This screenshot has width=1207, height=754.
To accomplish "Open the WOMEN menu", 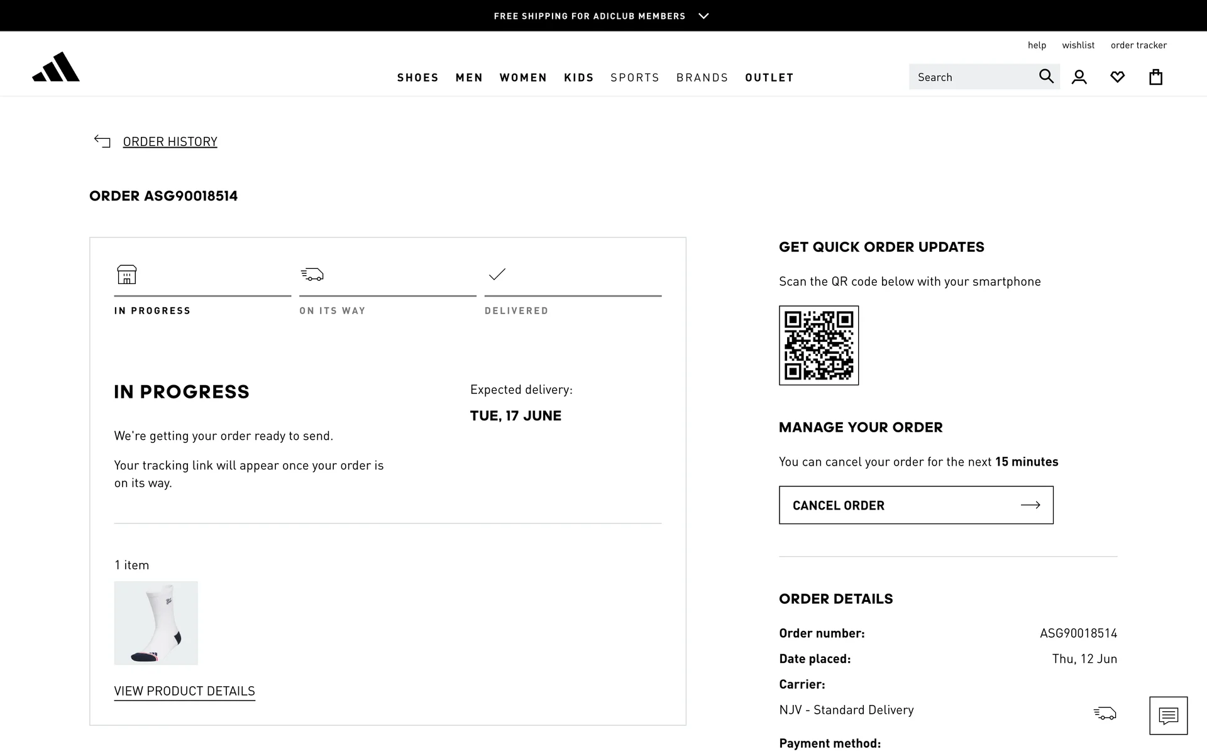I will 523,77.
